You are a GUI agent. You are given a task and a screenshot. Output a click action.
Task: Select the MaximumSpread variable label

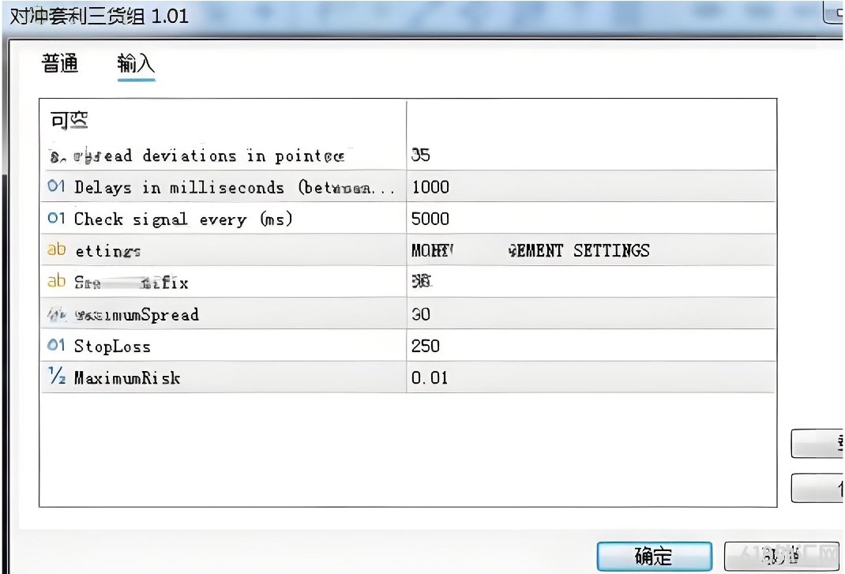click(137, 314)
